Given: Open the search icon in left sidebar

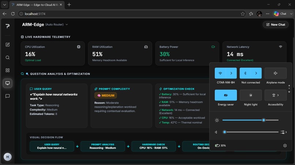Looking at the screenshot, I should coord(8,58).
